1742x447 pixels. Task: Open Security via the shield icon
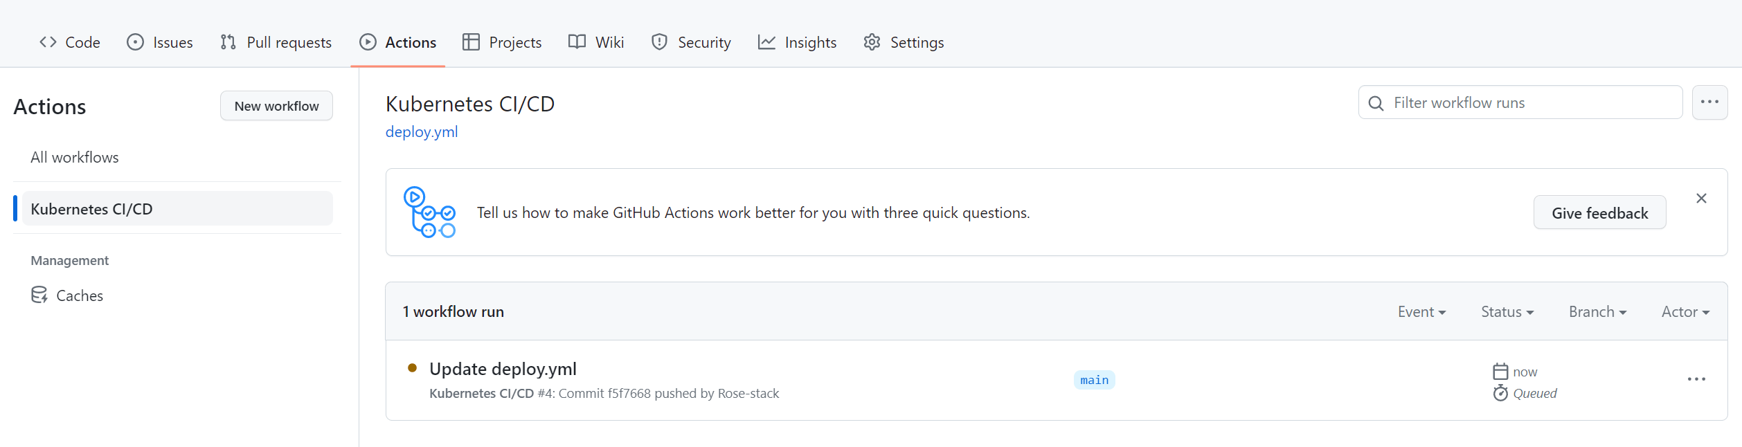[x=659, y=42]
